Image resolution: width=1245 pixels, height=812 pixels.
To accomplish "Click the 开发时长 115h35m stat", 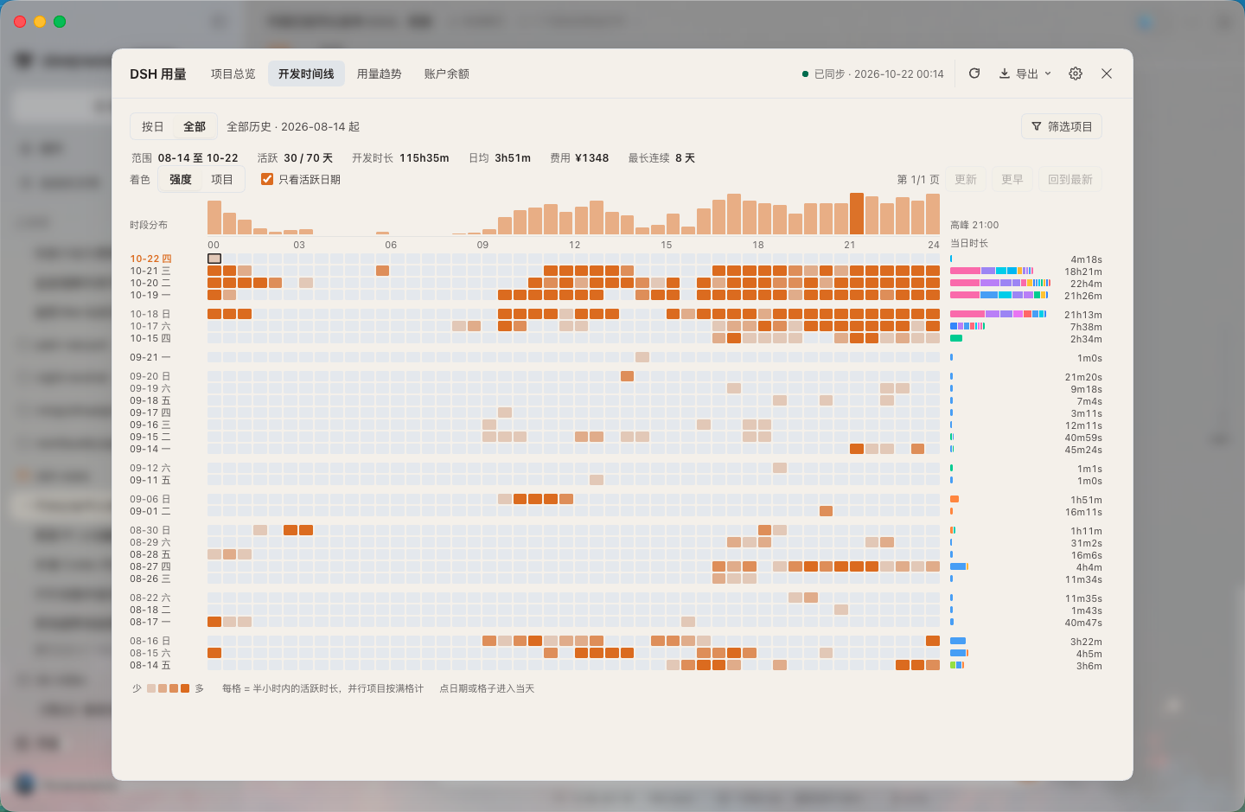I will [x=400, y=157].
